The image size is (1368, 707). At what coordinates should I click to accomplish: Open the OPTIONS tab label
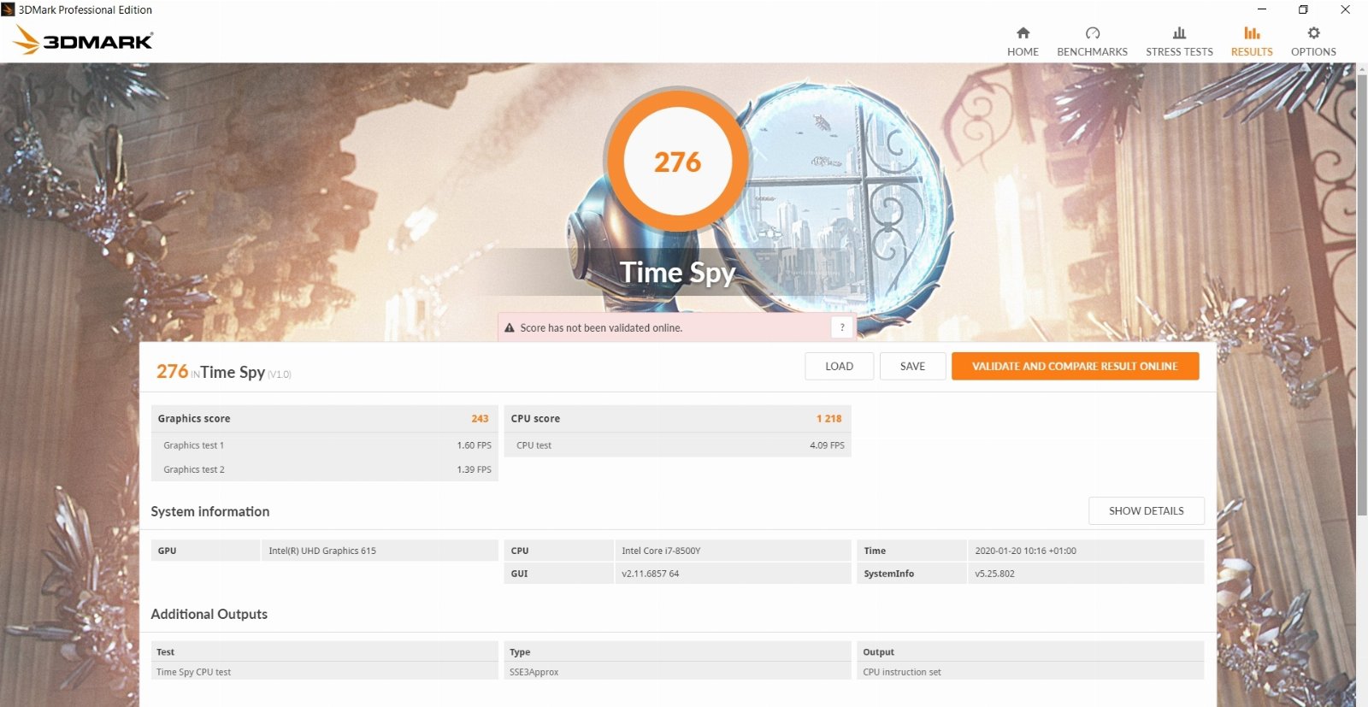pyautogui.click(x=1313, y=52)
